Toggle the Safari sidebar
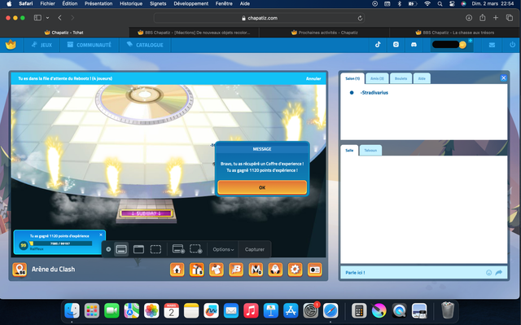521x325 pixels. (x=37, y=18)
